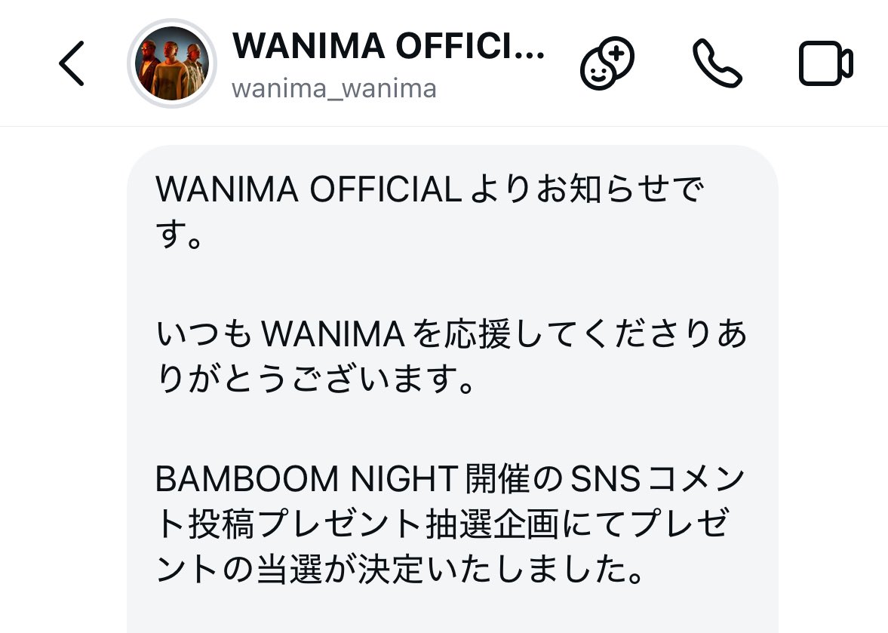Screen dimensions: 888x633
Task: Select the line 'ントの当選が決定いたしました。'
Action: pyautogui.click(x=400, y=569)
